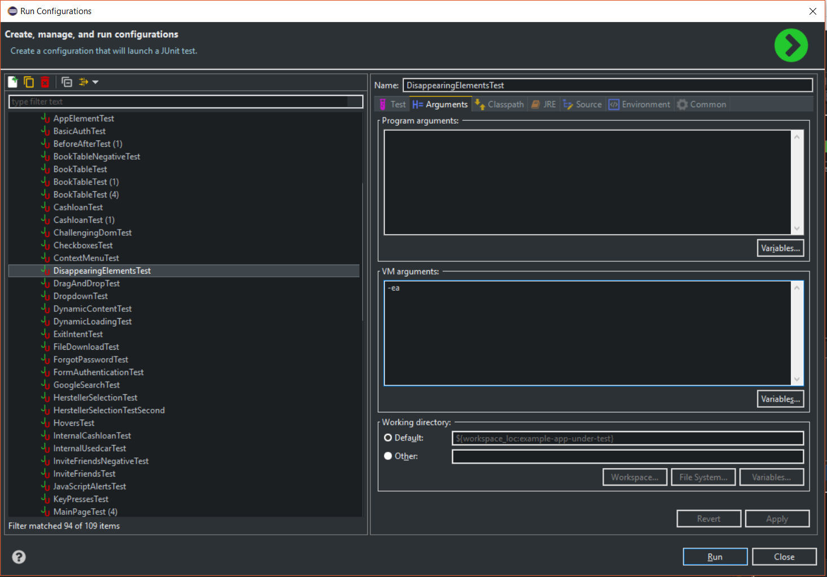Open the JRE tab

544,104
